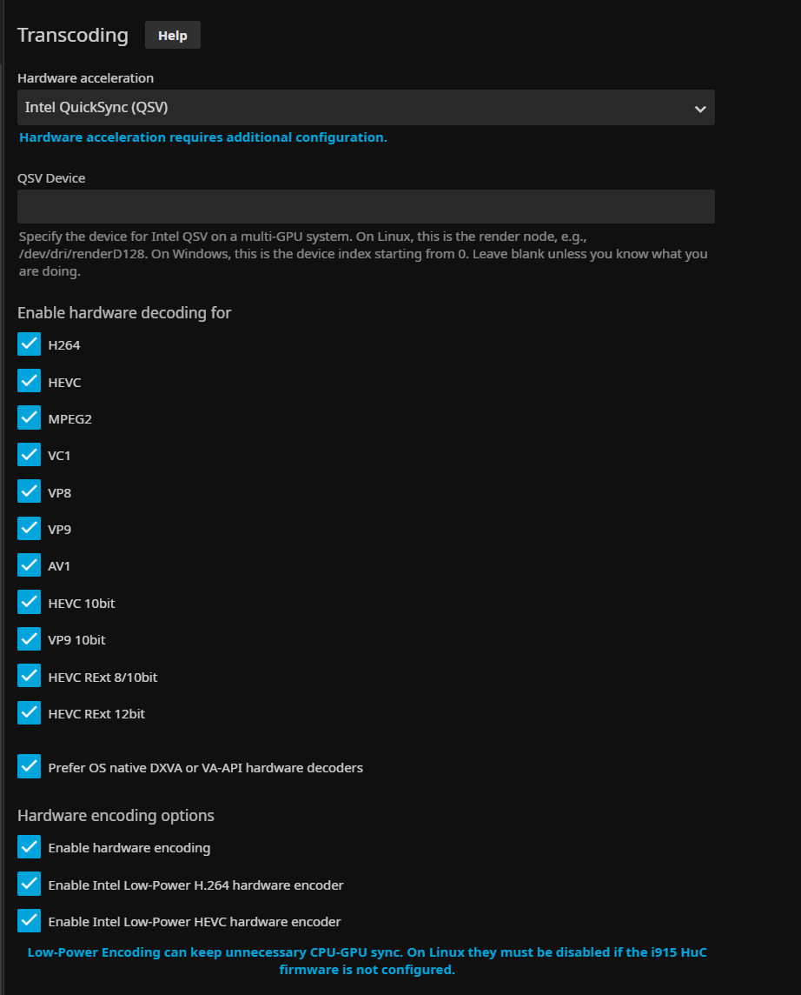
Task: Toggle Prefer OS native DXVA decoders
Action: point(30,767)
